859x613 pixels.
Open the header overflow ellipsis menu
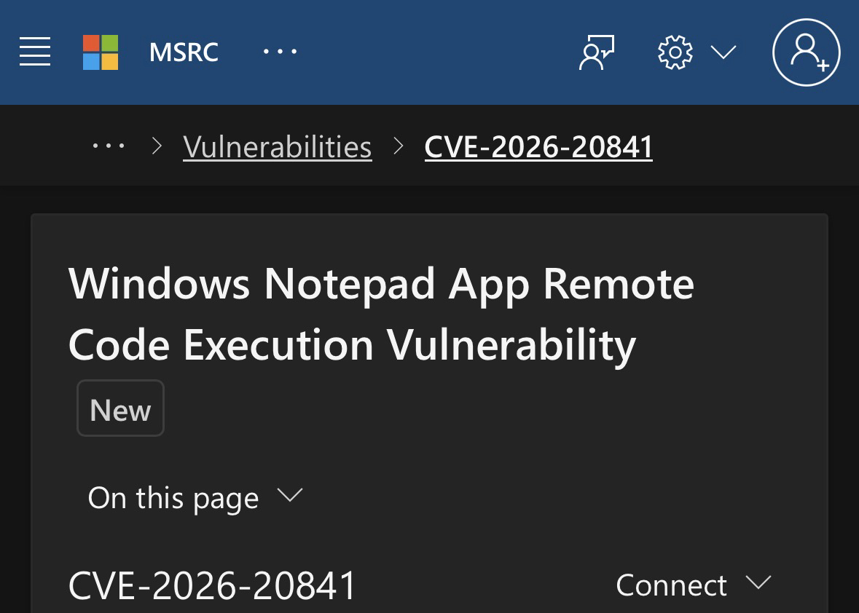280,52
